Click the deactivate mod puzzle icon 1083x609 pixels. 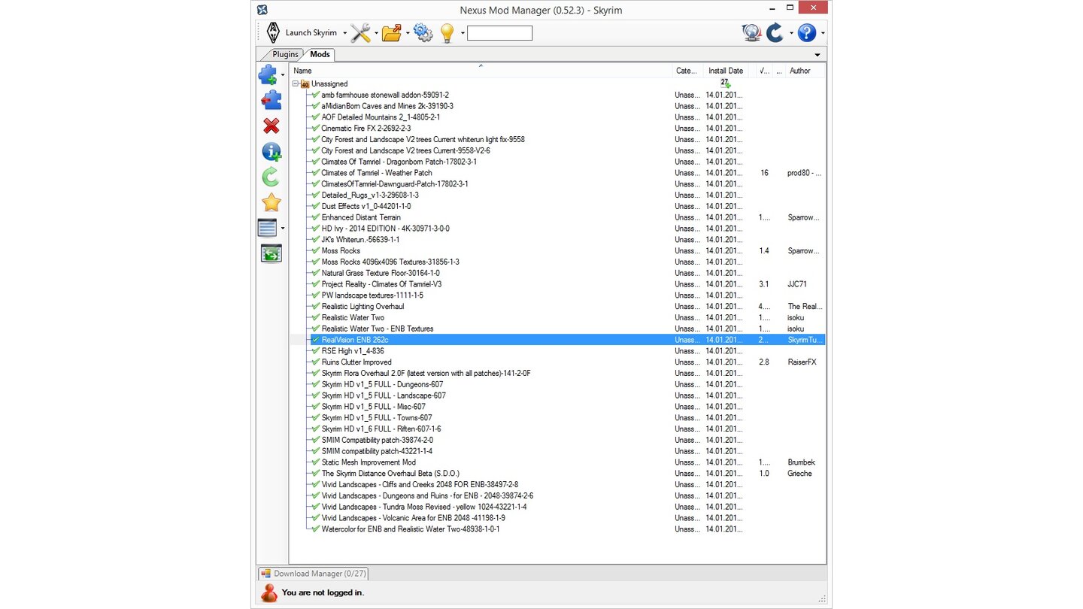pyautogui.click(x=271, y=100)
